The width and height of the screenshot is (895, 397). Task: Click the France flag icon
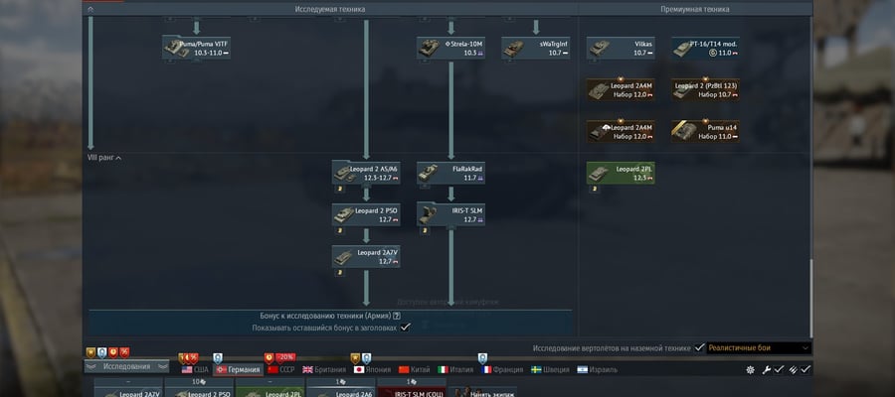pos(486,369)
